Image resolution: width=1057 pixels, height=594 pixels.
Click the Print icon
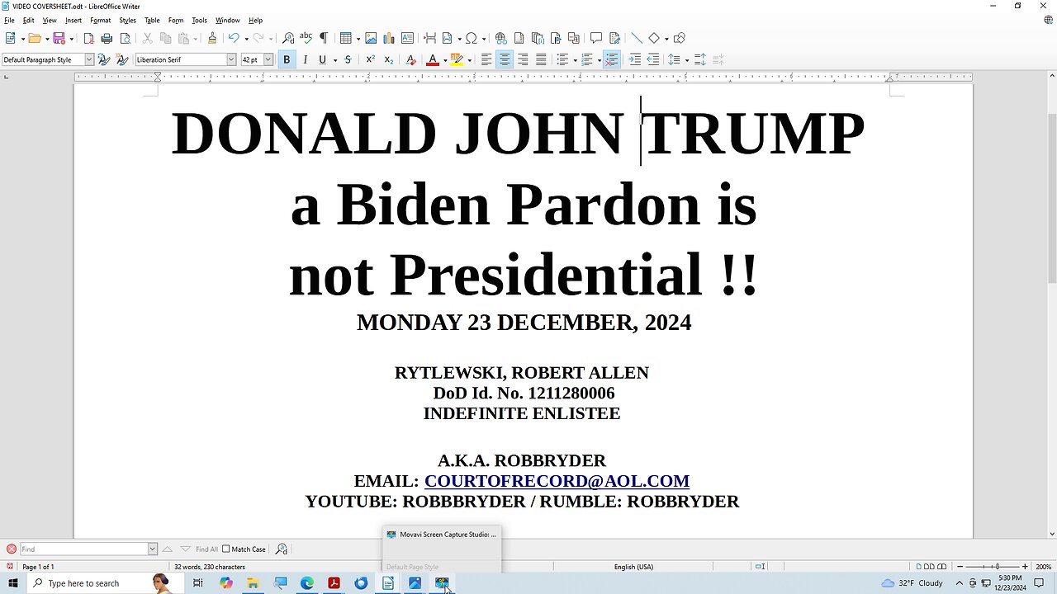click(107, 38)
